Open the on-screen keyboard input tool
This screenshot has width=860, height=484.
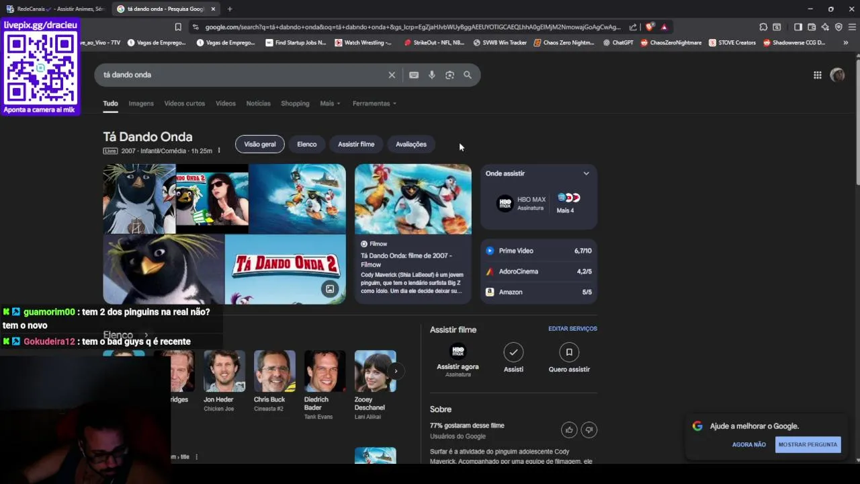(x=414, y=75)
